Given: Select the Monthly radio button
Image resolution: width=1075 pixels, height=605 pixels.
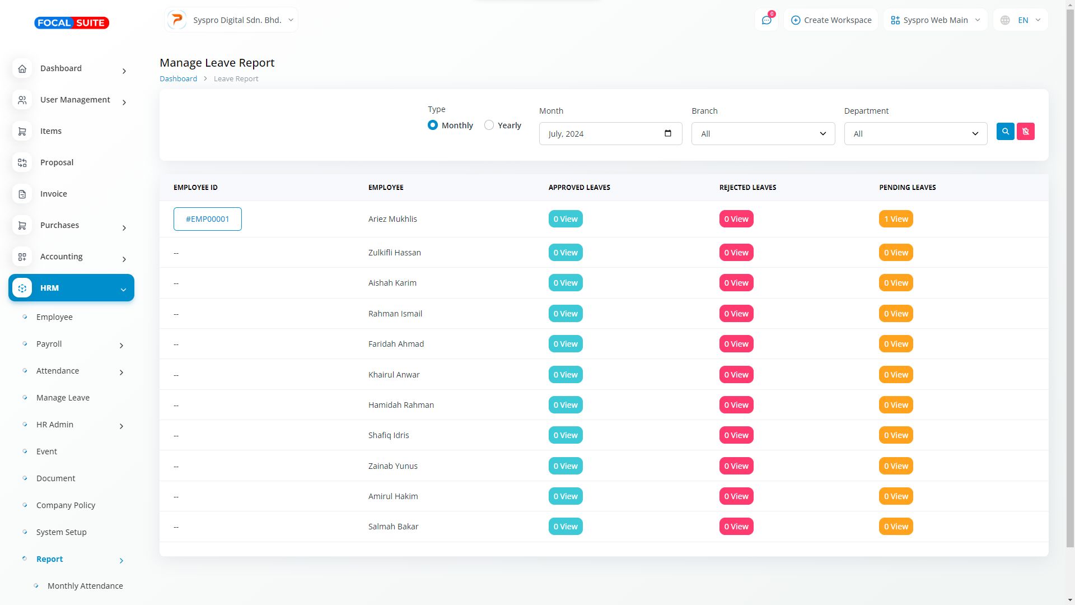Looking at the screenshot, I should [x=432, y=125].
